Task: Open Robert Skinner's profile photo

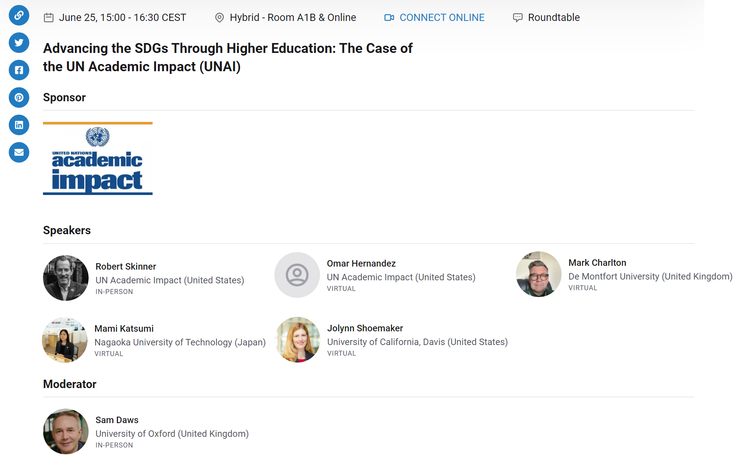Action: click(x=66, y=278)
